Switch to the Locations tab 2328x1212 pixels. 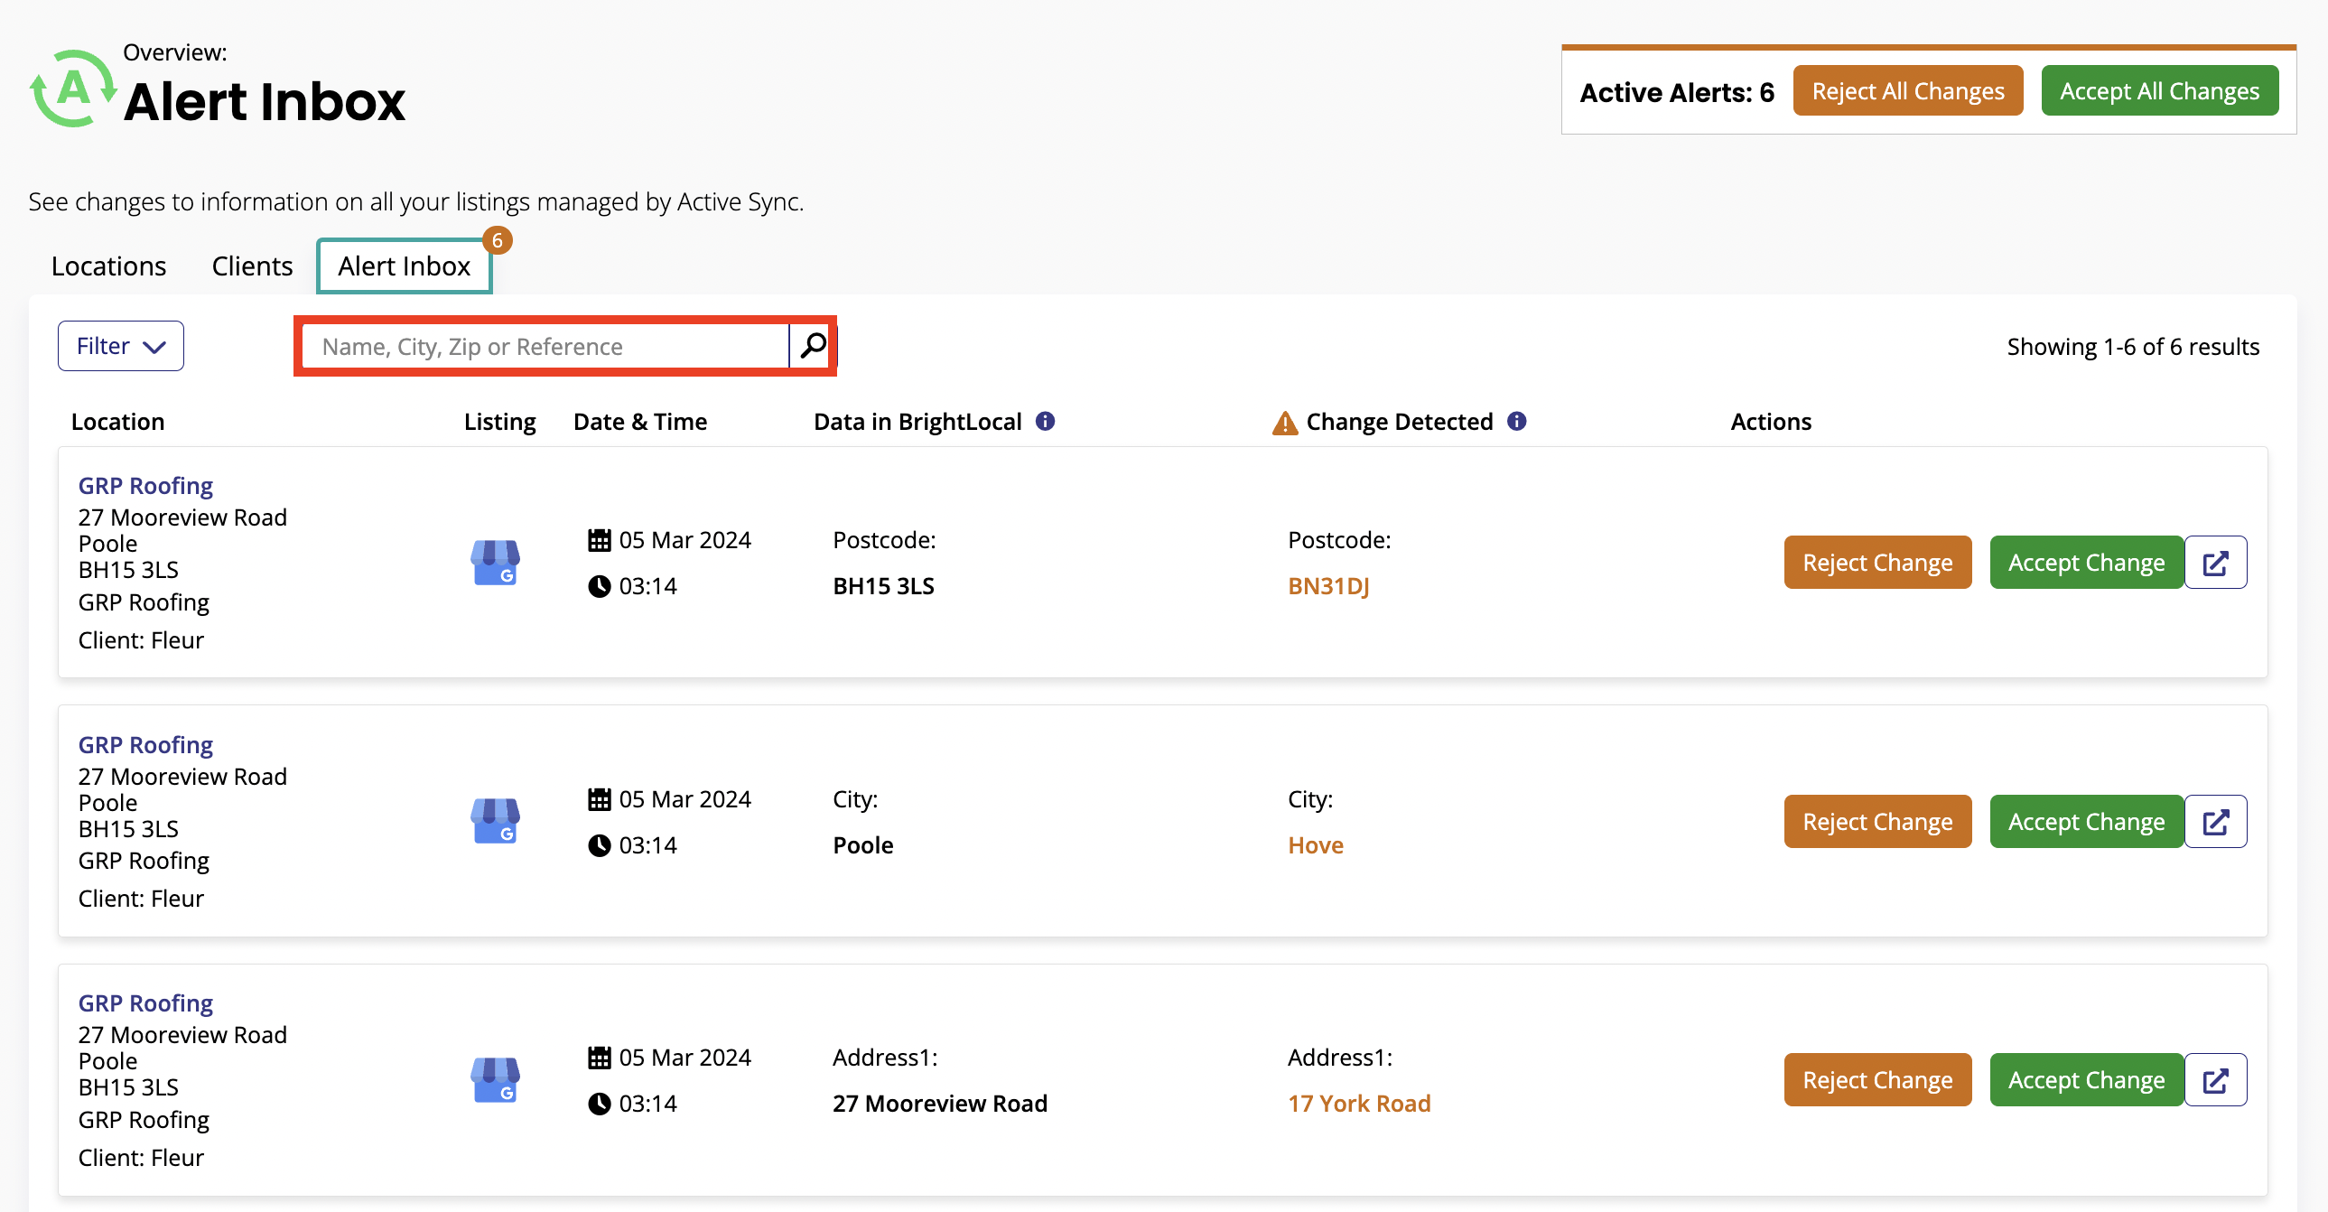click(108, 266)
